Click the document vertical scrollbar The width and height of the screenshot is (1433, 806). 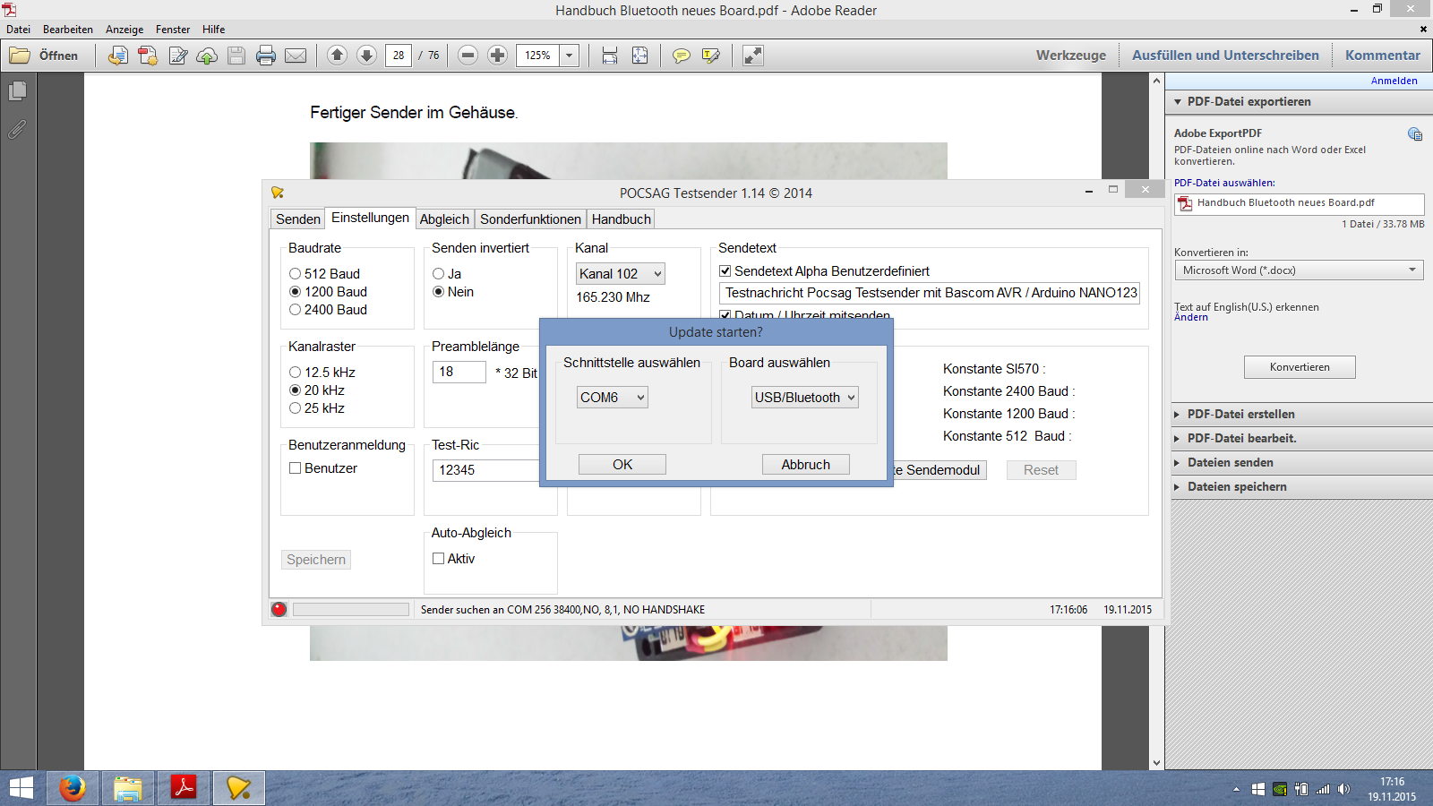click(1156, 421)
